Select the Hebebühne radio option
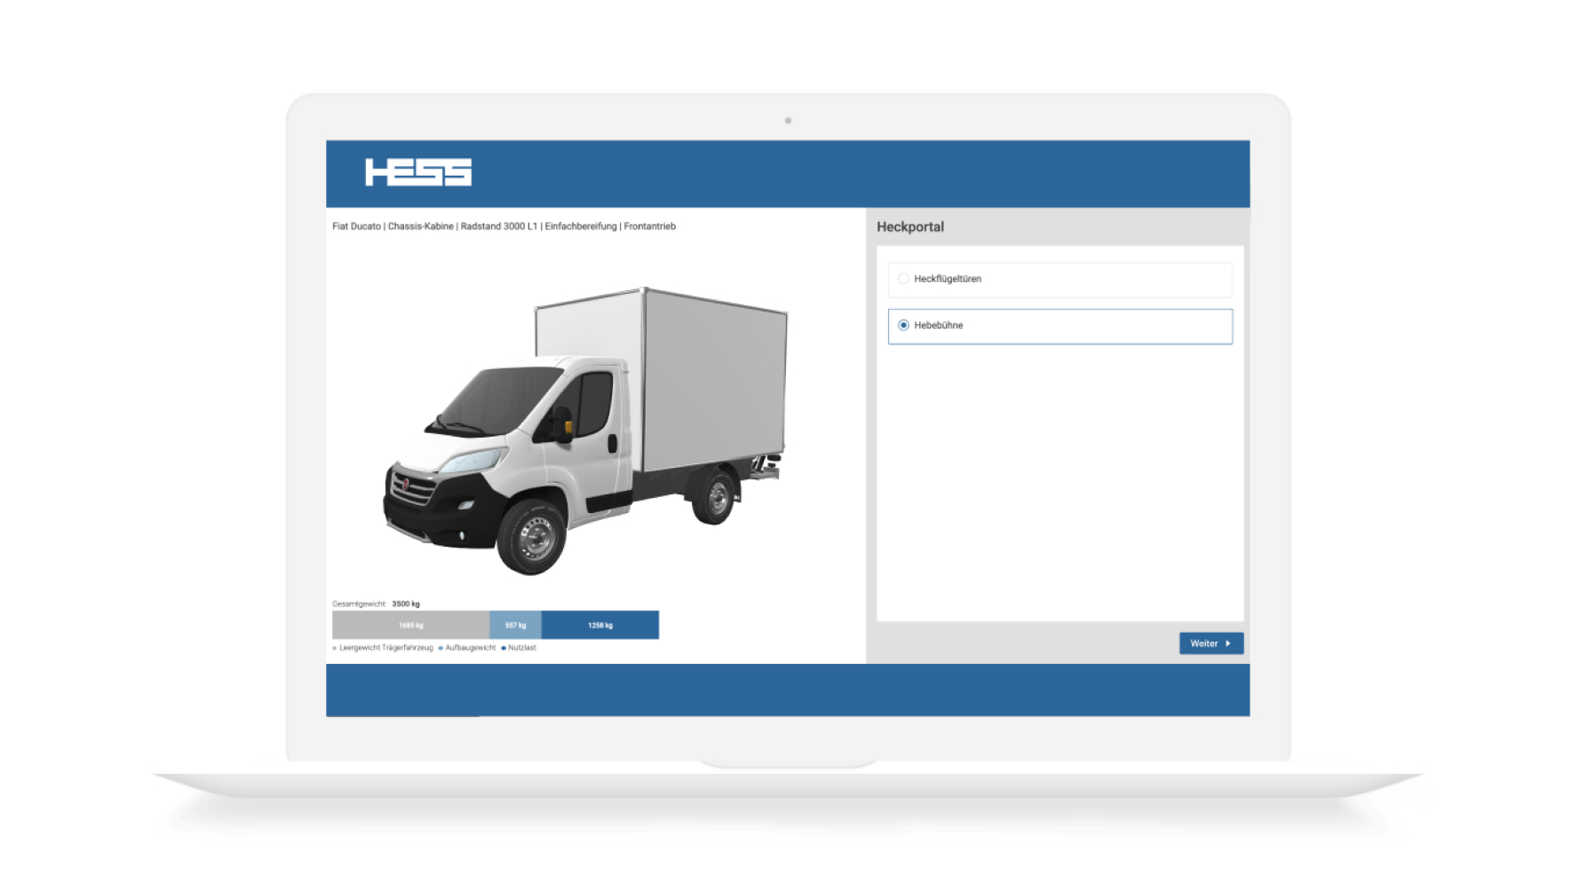 [1060, 326]
